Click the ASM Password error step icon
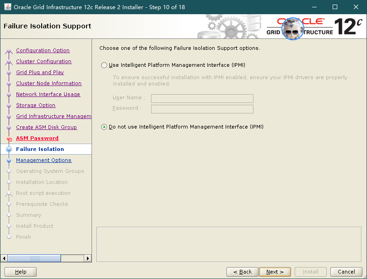367x279 pixels. (x=9, y=139)
